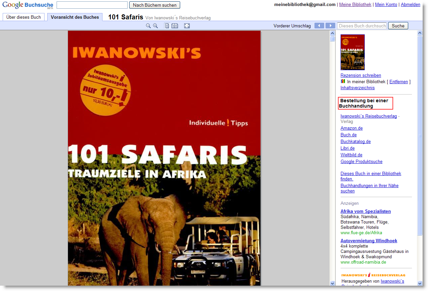Click the book viewer scroll-up arrow

[333, 33]
